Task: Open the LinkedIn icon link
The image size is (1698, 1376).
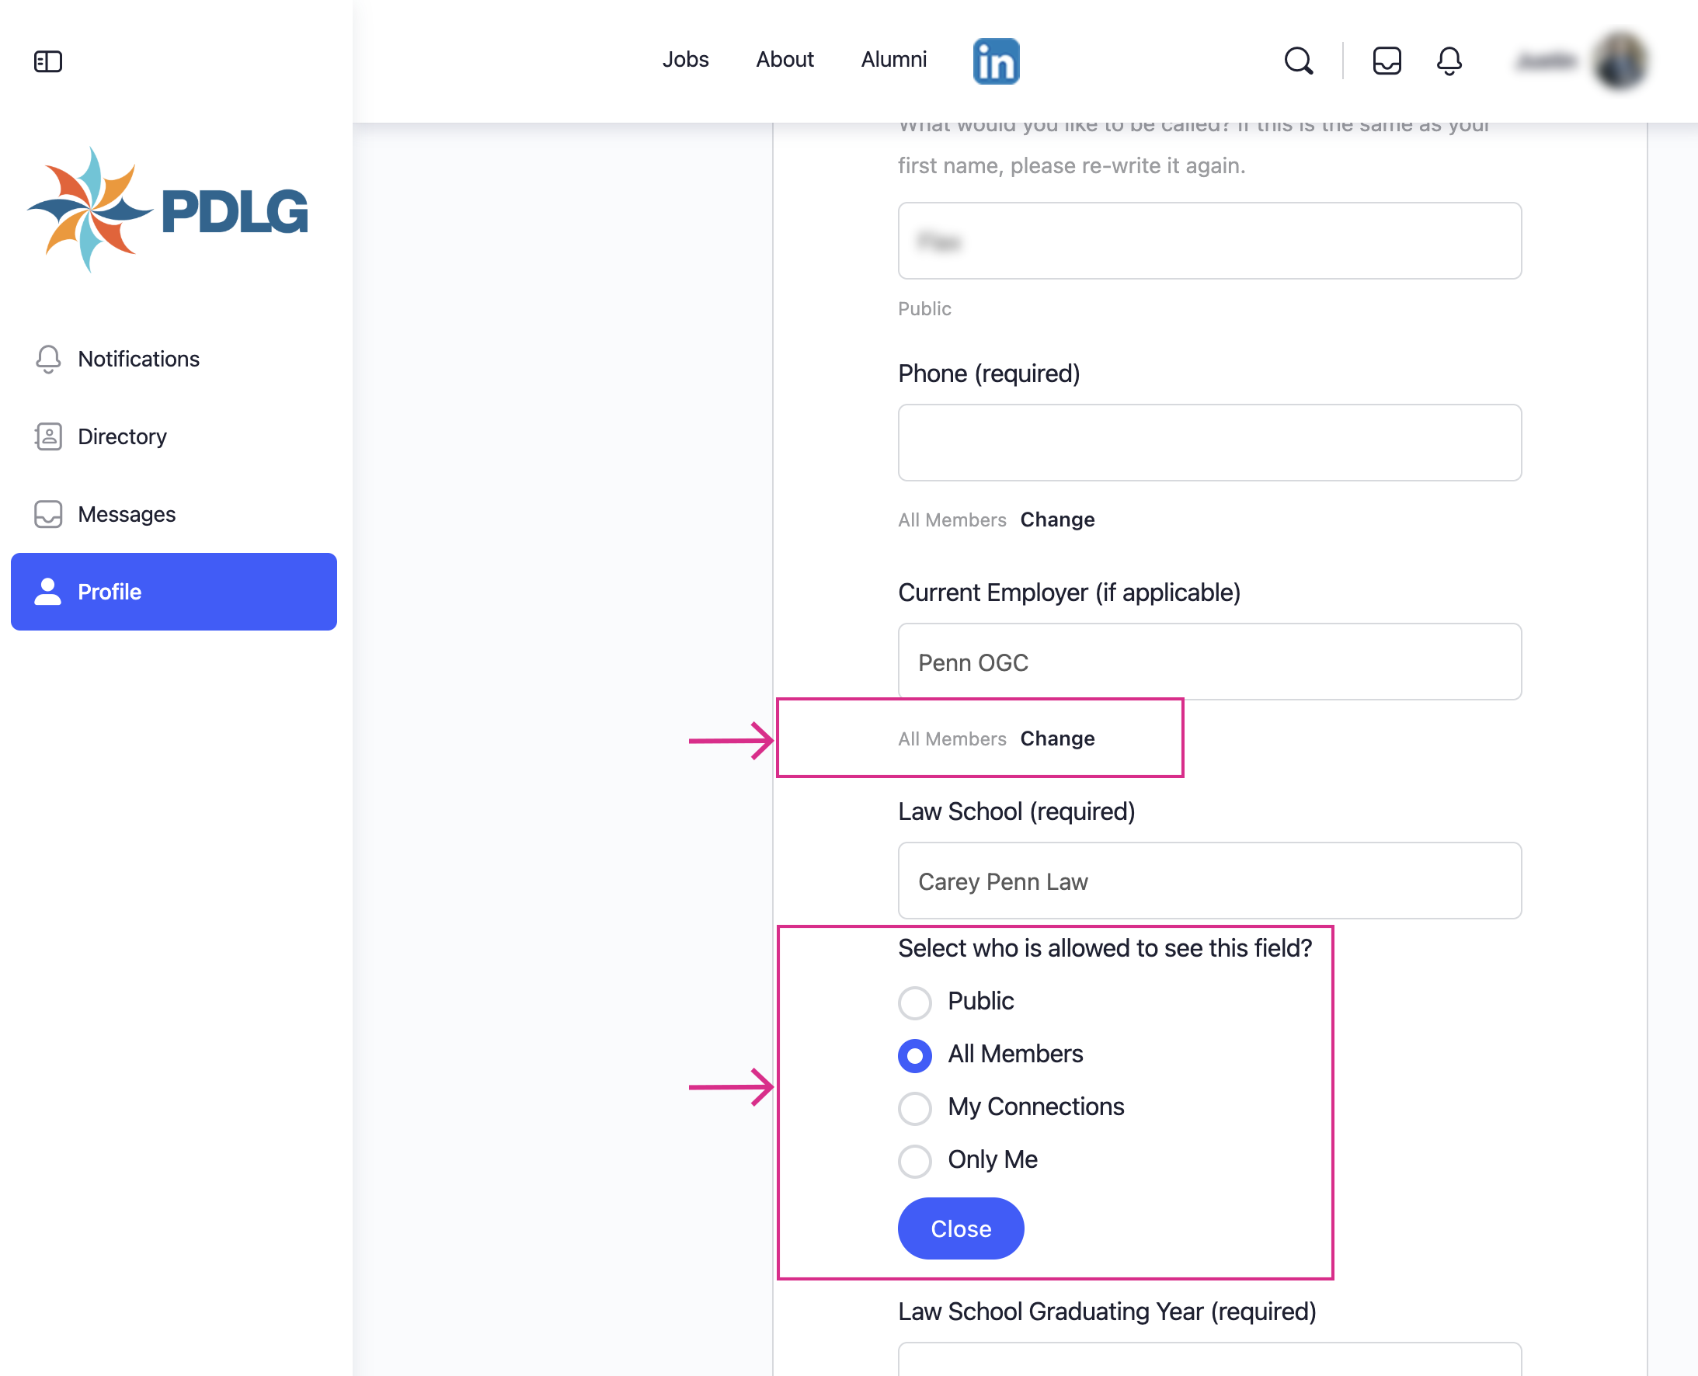Action: pyautogui.click(x=996, y=61)
